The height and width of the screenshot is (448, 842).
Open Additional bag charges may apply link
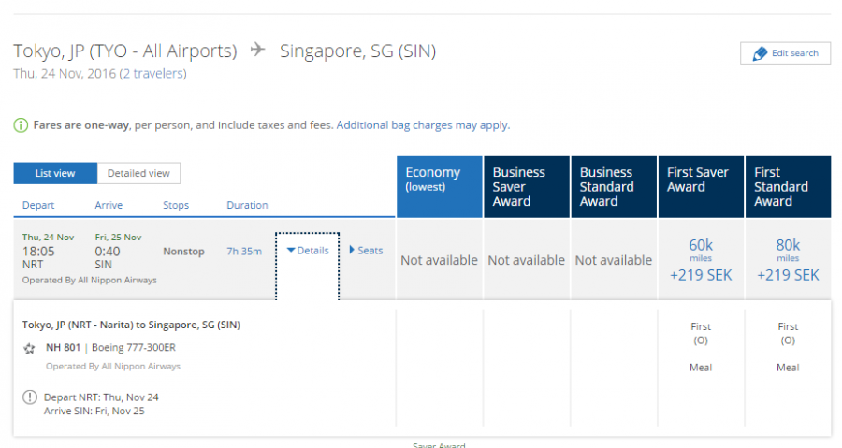click(x=423, y=125)
